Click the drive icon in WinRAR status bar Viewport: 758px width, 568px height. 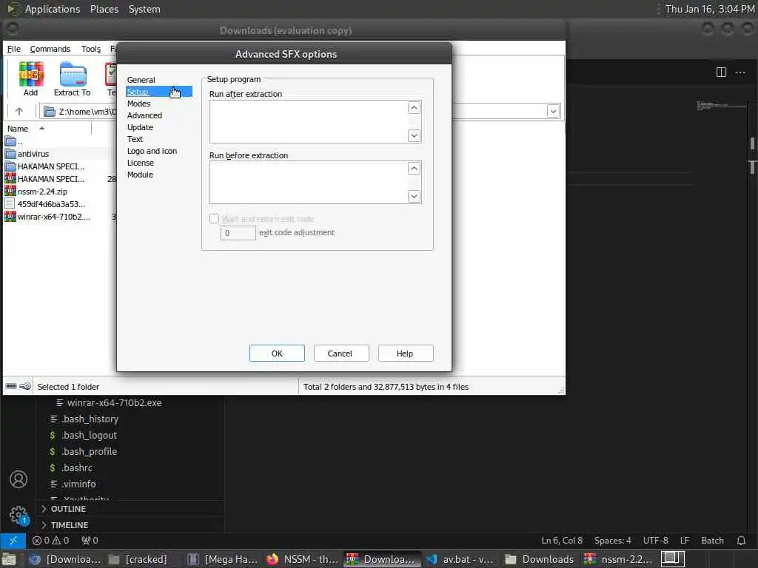tap(11, 386)
